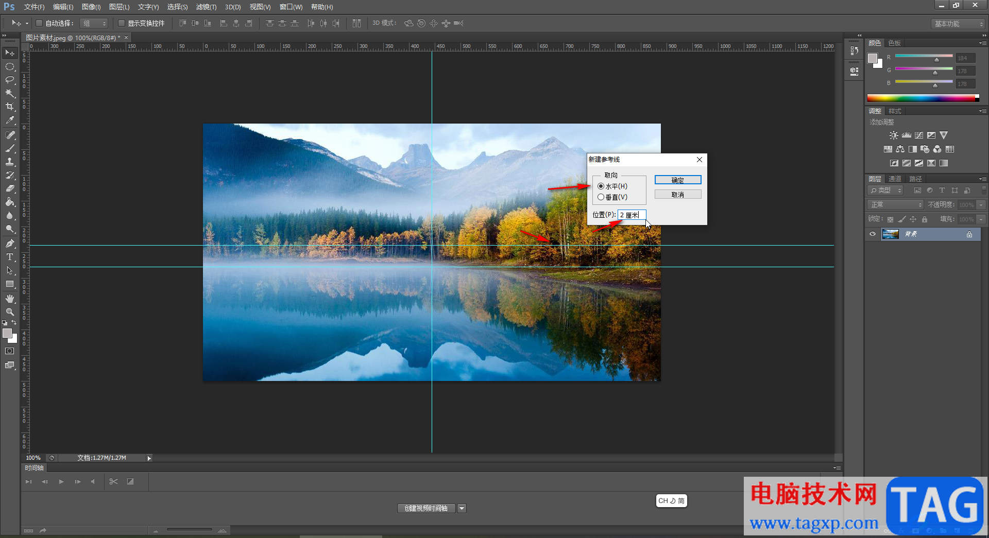The height and width of the screenshot is (538, 989).
Task: Select the Blur tool
Action: coord(10,215)
